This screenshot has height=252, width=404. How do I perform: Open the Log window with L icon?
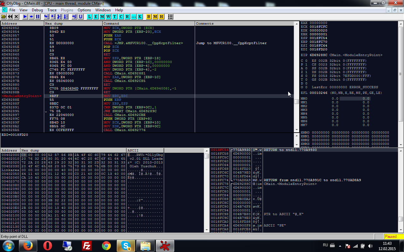pyautogui.click(x=90, y=16)
